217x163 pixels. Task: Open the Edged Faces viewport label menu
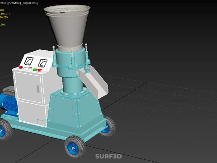30,3
